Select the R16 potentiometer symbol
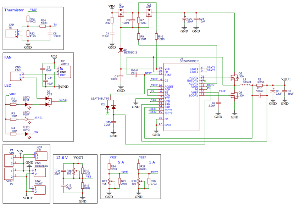Viewport: 295px width, 205px height. [74, 171]
